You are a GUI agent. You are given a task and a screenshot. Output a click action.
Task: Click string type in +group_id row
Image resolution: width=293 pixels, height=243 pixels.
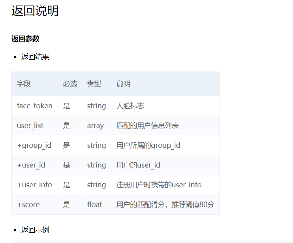96,145
